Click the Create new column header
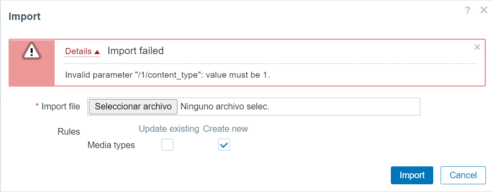 [x=226, y=129]
